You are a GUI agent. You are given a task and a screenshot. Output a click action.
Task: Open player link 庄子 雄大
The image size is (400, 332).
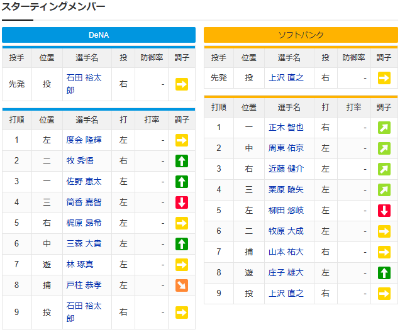click(286, 273)
